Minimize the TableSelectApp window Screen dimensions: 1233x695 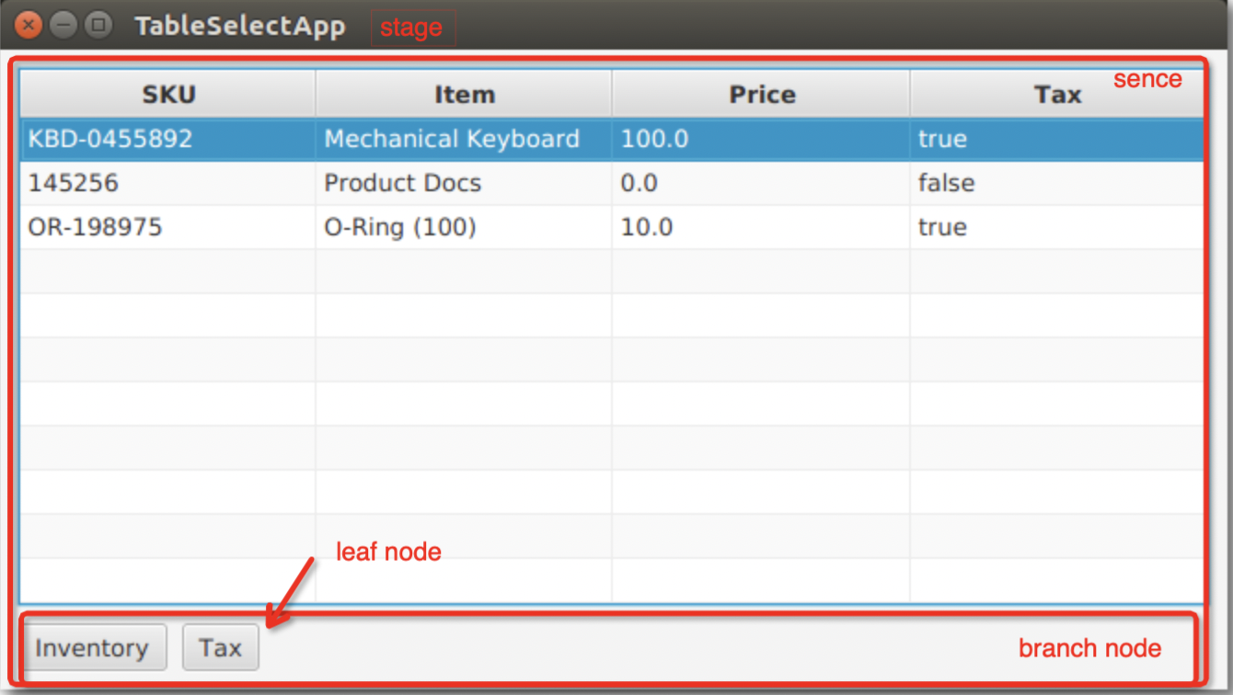pos(63,25)
